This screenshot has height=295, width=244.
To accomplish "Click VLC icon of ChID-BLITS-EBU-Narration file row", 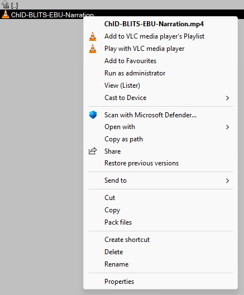I will (6, 15).
